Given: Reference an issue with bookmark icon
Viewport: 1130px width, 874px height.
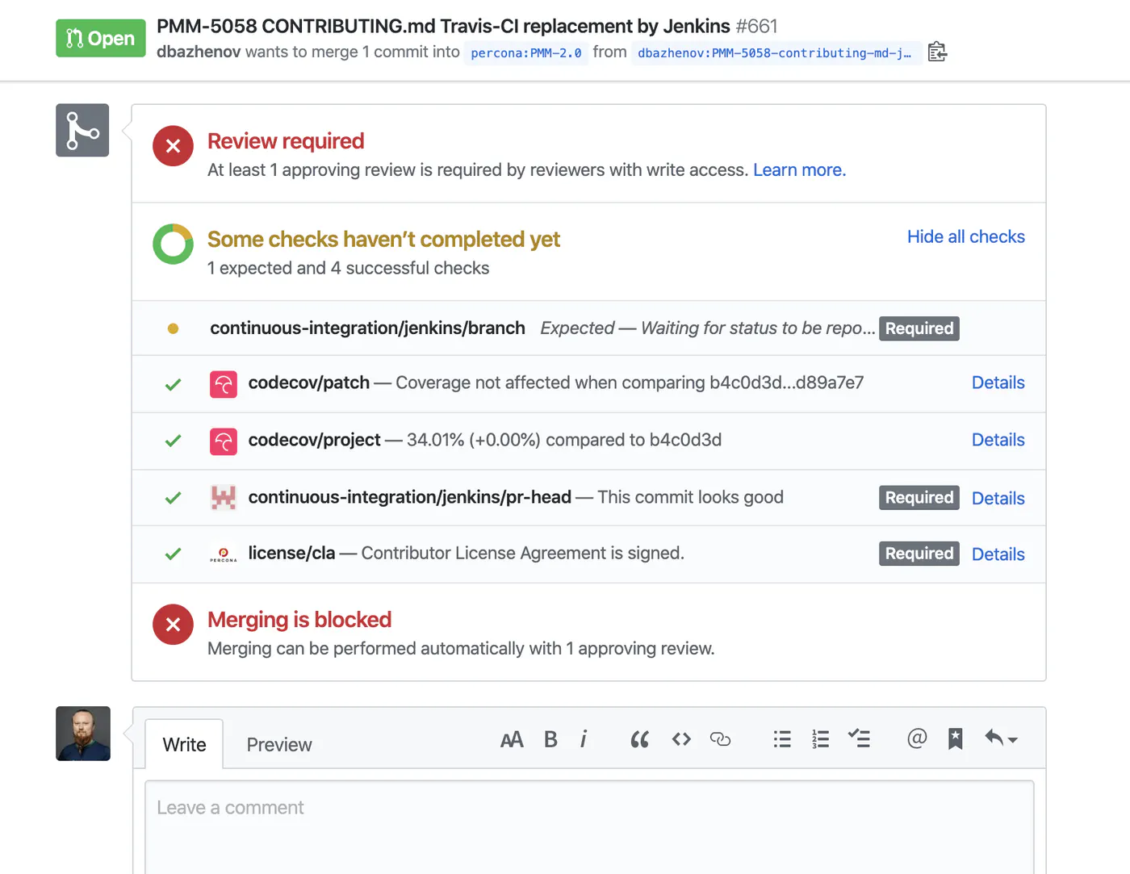Looking at the screenshot, I should pos(956,738).
